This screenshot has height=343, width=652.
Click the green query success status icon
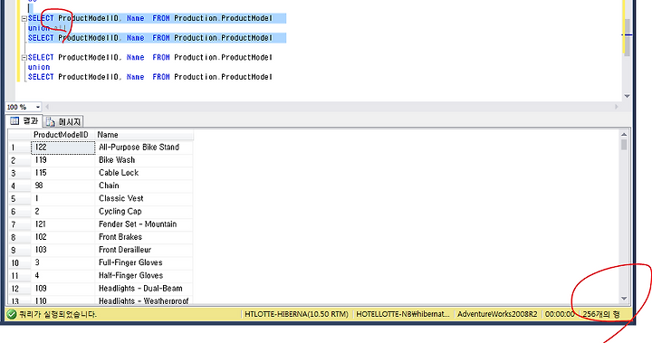pyautogui.click(x=12, y=314)
